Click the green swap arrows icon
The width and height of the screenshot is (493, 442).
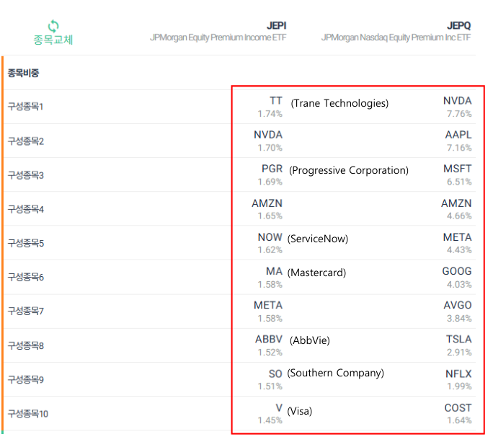pos(53,26)
